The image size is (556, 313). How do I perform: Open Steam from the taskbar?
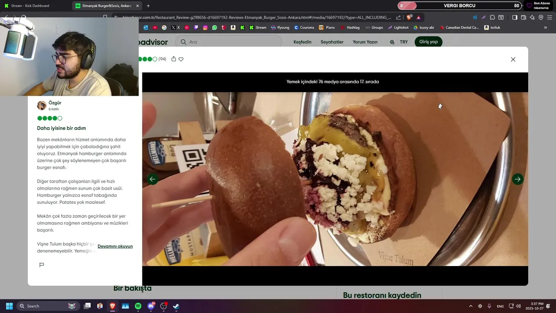(176, 306)
